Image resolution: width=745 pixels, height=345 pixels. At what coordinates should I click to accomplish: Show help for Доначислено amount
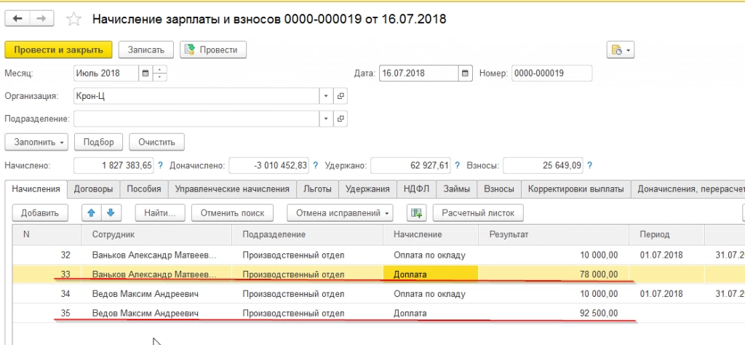pyautogui.click(x=316, y=165)
